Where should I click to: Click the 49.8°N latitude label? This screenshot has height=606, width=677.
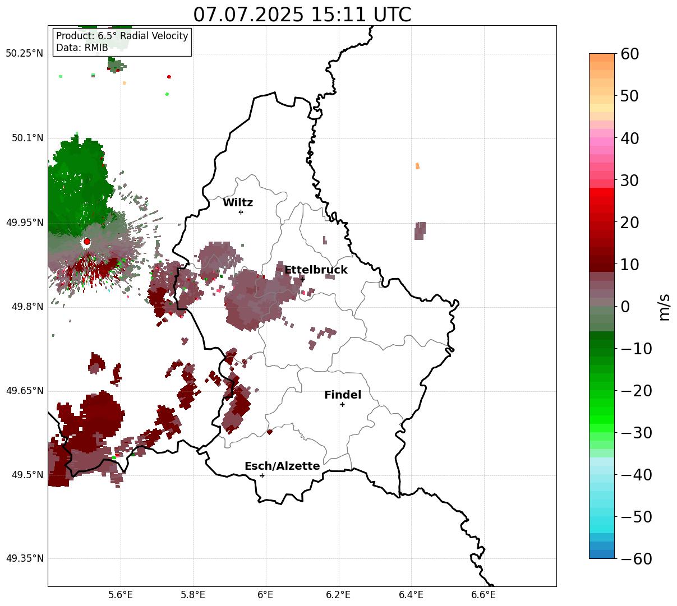(27, 307)
